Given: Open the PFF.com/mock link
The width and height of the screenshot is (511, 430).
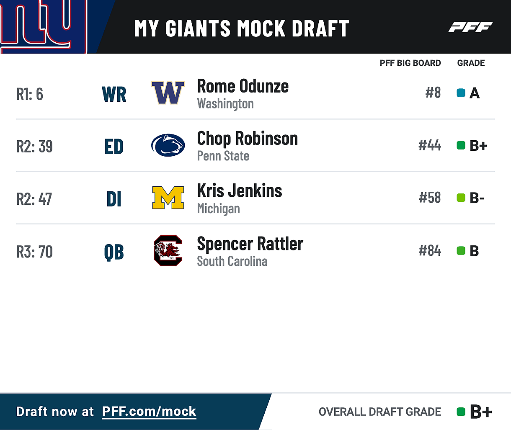Looking at the screenshot, I should tap(149, 412).
